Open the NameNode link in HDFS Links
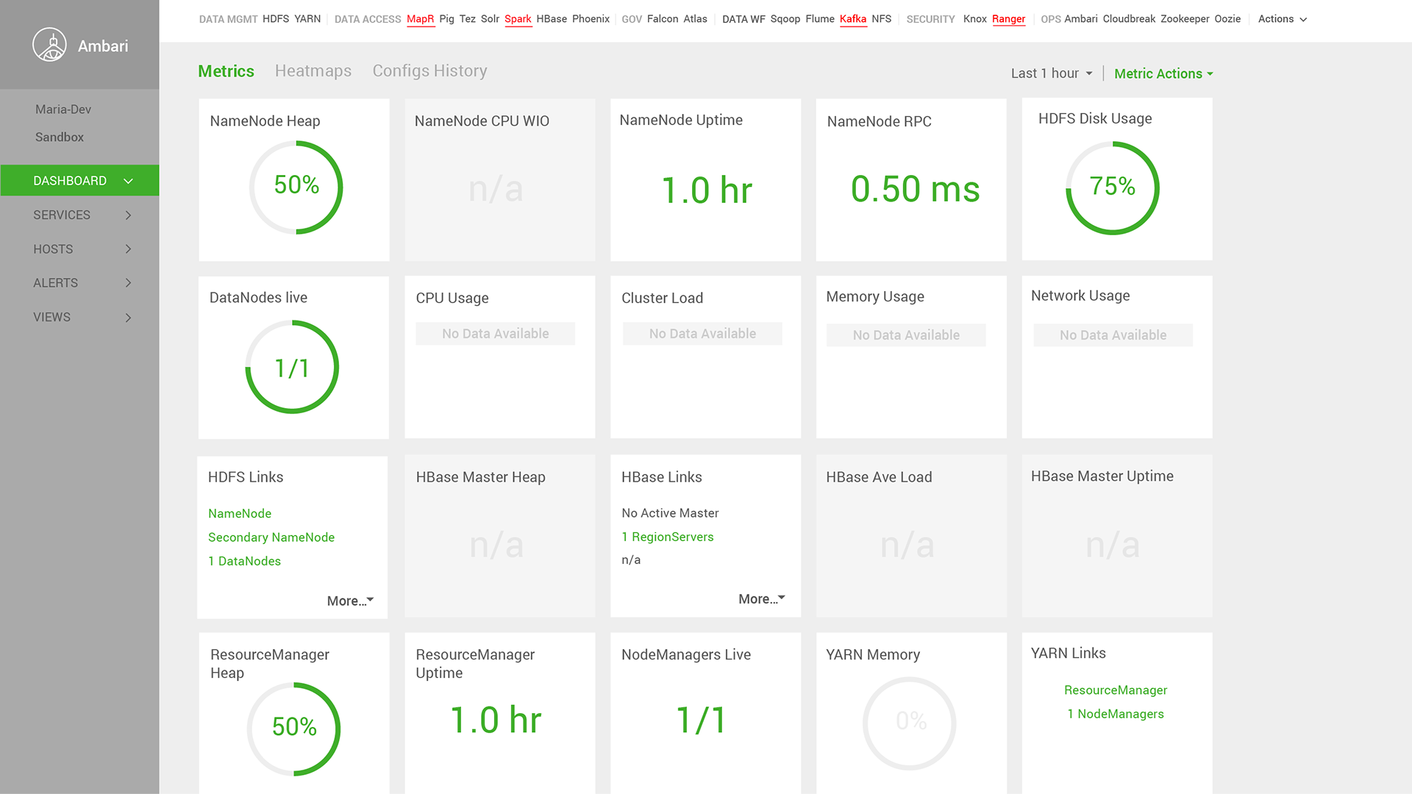Viewport: 1412px width, 794px height. pyautogui.click(x=240, y=513)
